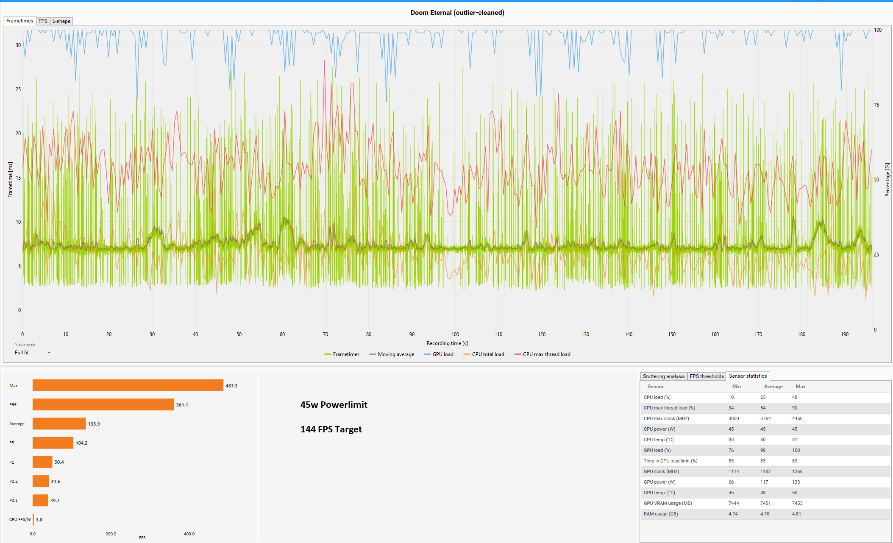
Task: Open the L-shape tab
Action: tap(61, 21)
